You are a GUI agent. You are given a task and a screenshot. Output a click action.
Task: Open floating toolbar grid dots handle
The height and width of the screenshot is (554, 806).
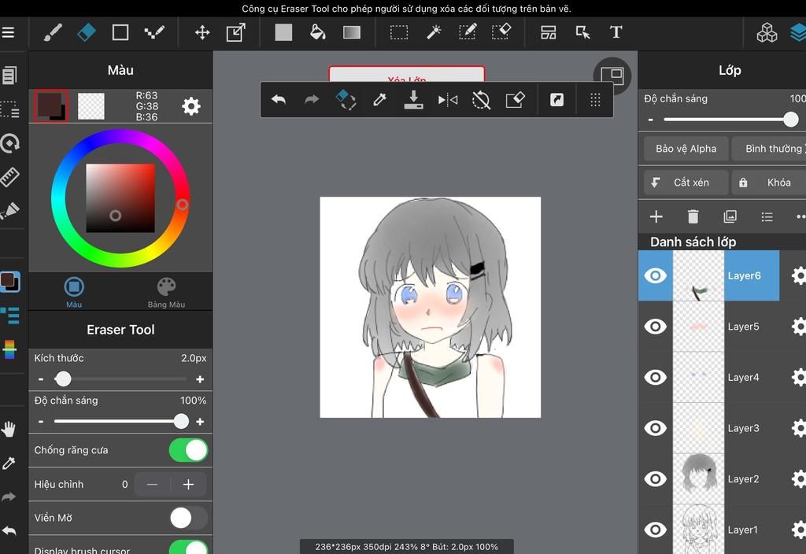pos(595,100)
